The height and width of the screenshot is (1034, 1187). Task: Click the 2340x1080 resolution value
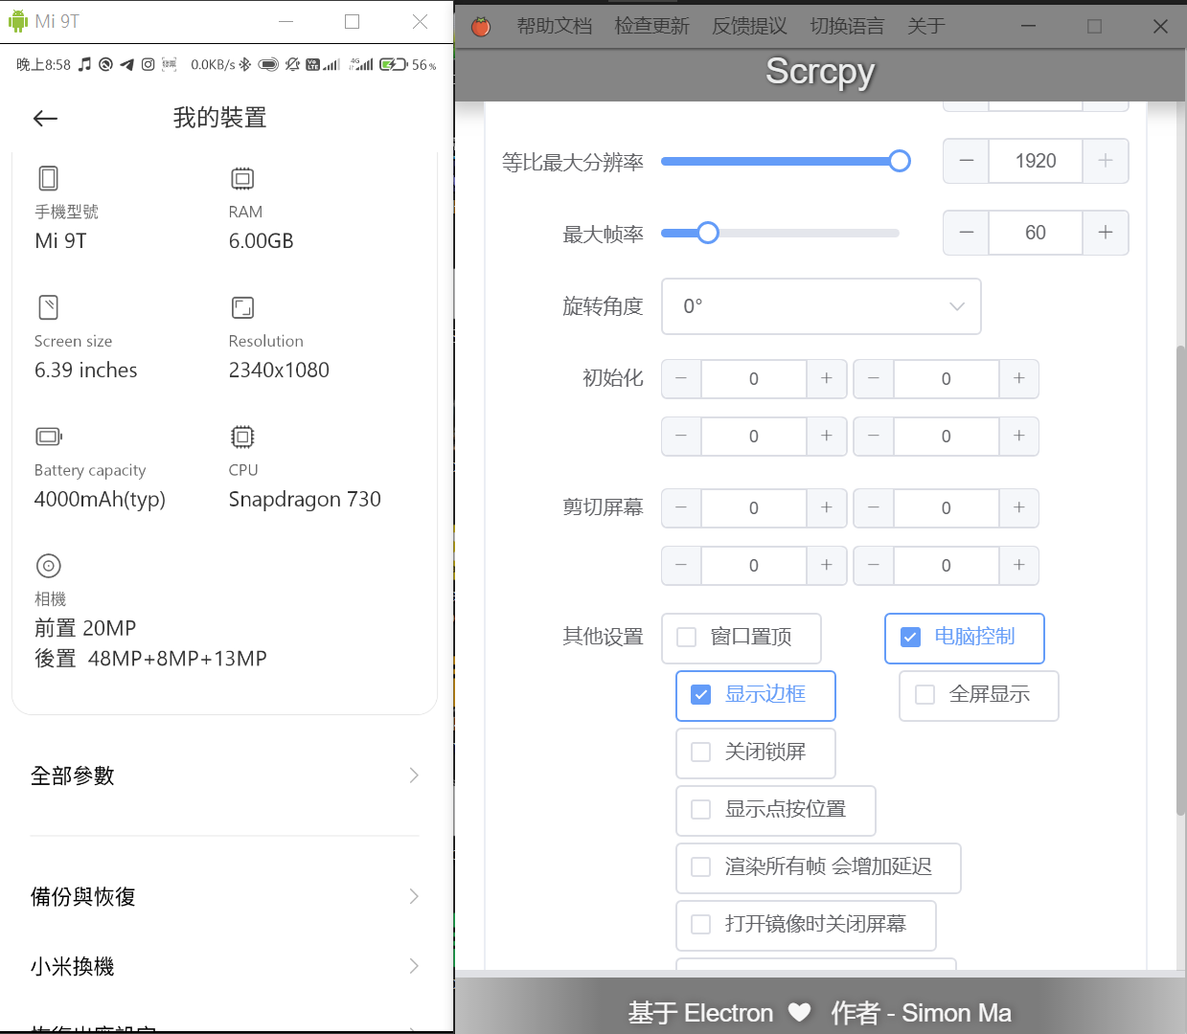tap(279, 370)
